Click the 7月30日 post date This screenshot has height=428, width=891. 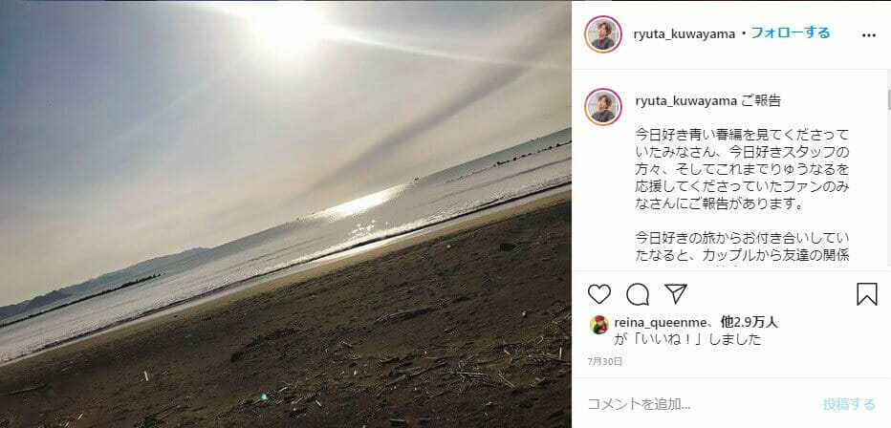point(605,361)
